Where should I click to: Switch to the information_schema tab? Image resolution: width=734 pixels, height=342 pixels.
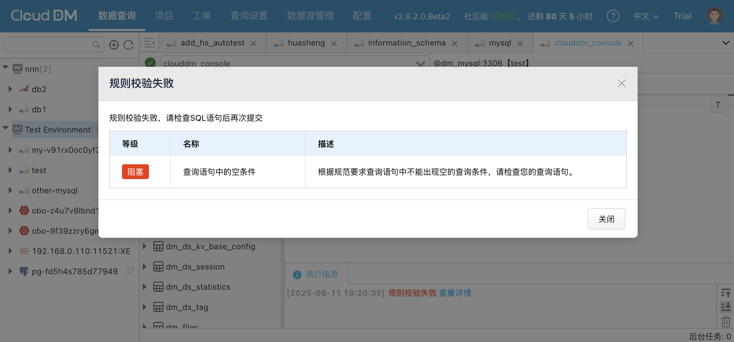coord(406,43)
